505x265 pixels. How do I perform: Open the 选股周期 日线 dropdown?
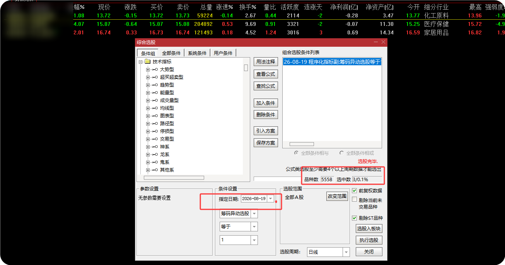(346, 252)
